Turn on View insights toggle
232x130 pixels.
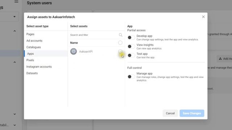point(131,47)
